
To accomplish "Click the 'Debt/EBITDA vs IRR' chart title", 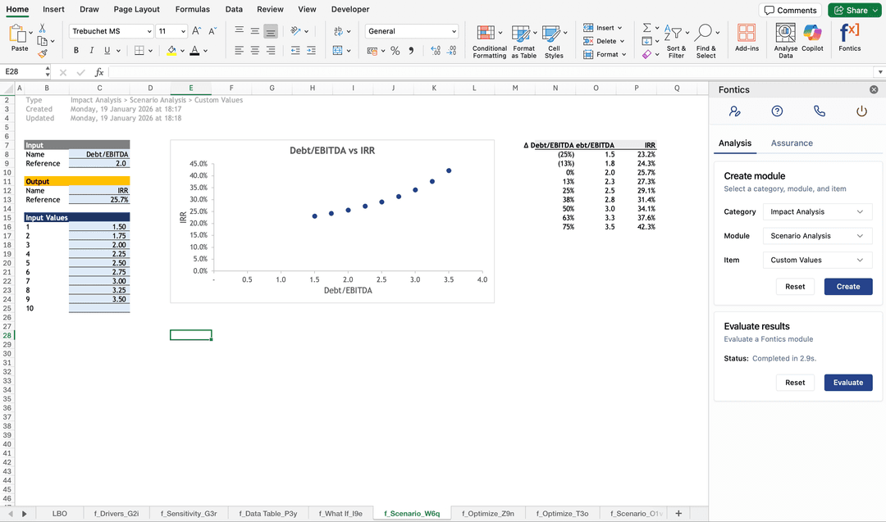I will click(332, 151).
